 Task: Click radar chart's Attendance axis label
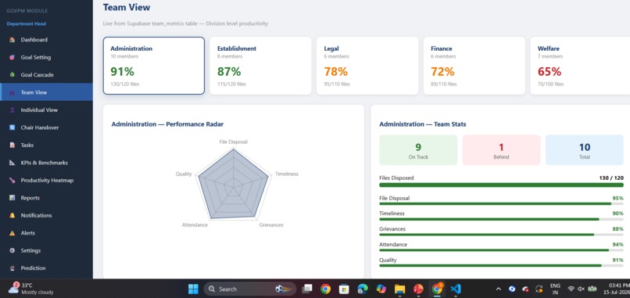[195, 224]
